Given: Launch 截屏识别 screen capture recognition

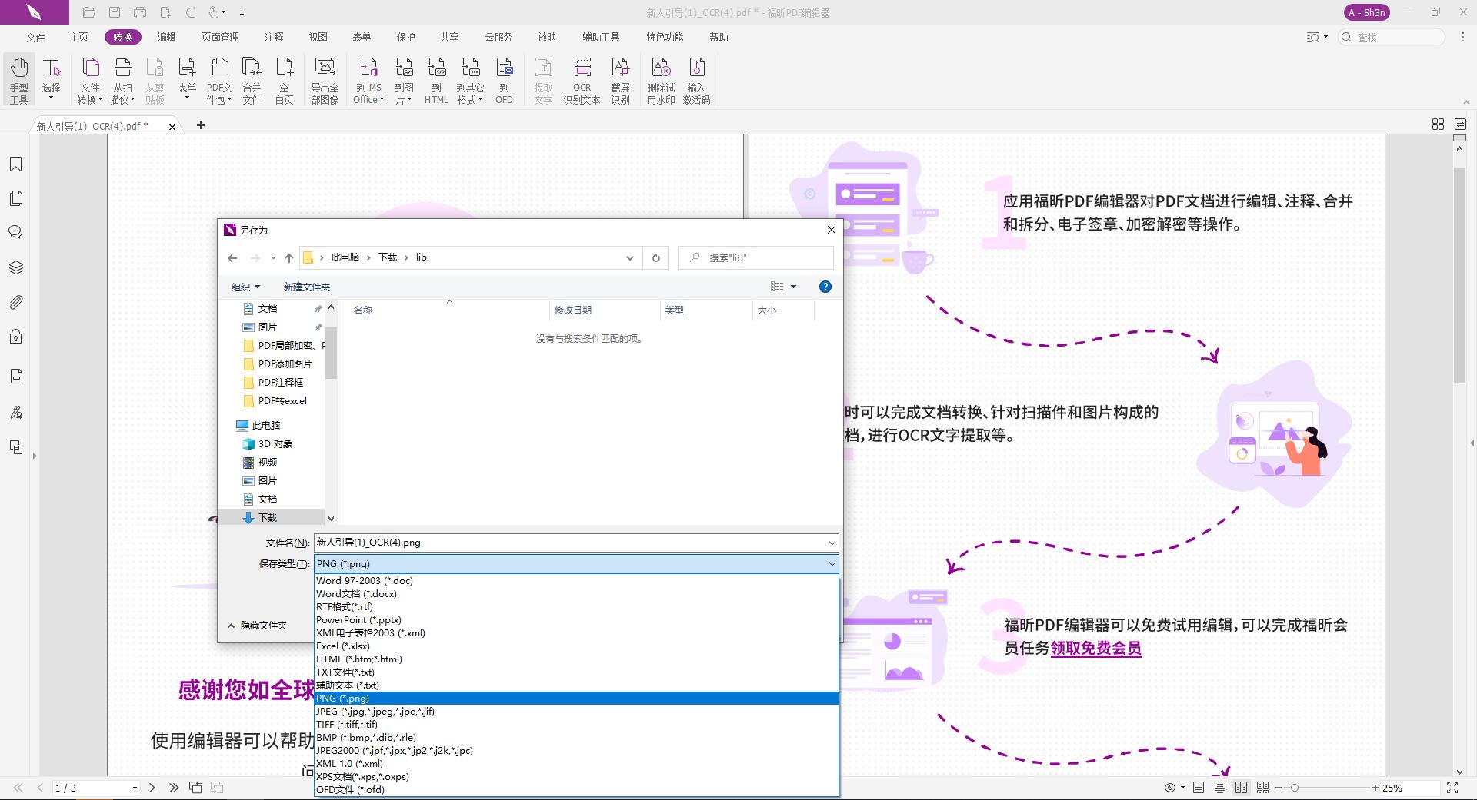Looking at the screenshot, I should pos(621,79).
